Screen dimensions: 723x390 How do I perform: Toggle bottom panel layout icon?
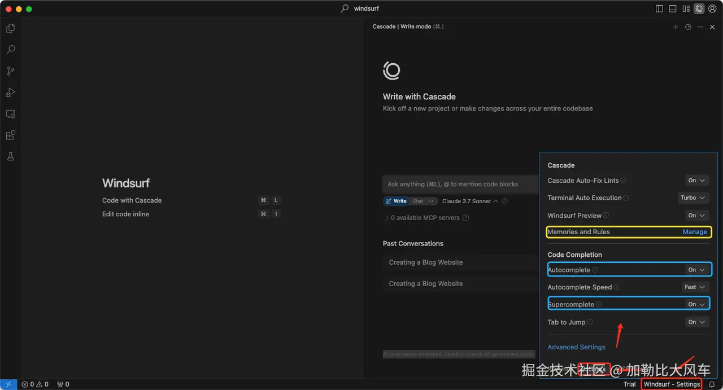pyautogui.click(x=673, y=8)
